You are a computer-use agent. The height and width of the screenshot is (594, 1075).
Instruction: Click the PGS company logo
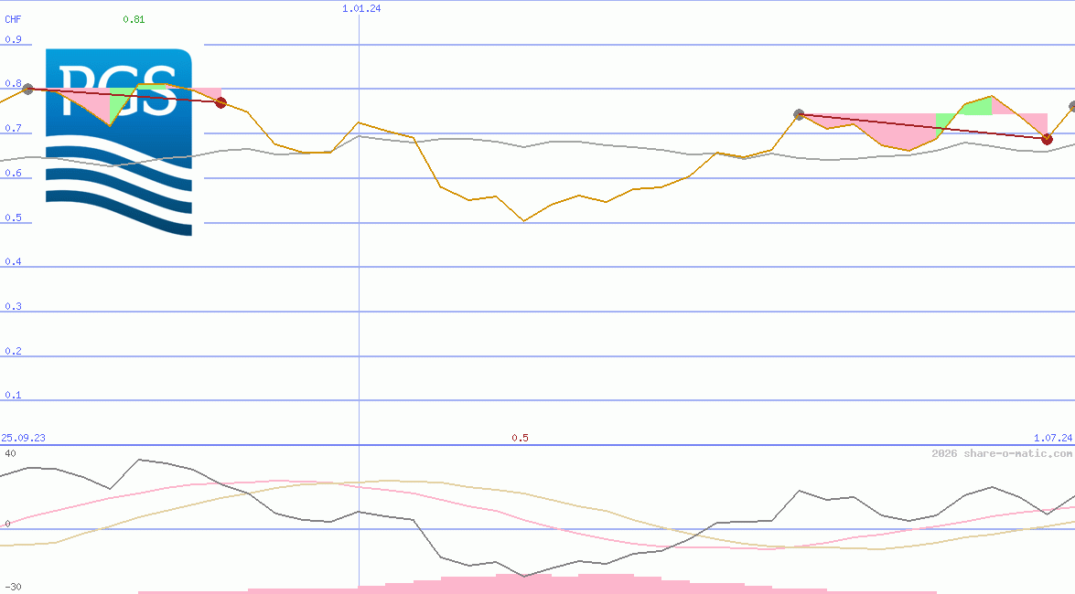[119, 143]
